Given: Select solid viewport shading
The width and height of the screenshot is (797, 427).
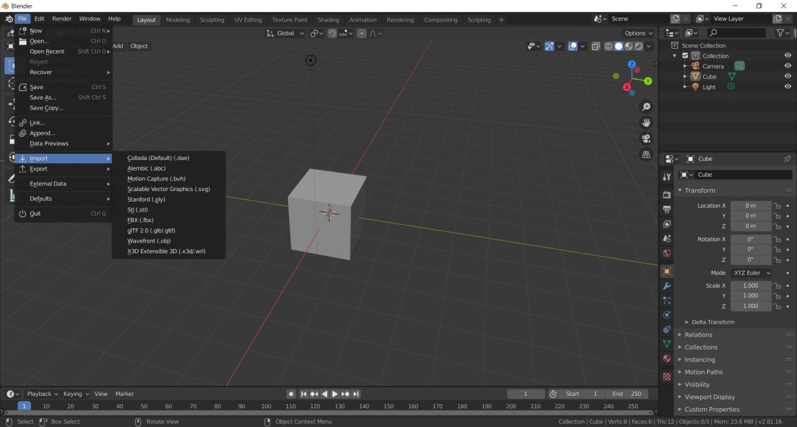Looking at the screenshot, I should point(619,46).
